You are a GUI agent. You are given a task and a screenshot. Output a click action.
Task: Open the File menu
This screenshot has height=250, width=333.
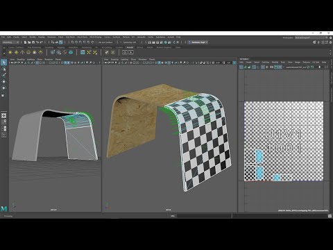(x=3, y=37)
